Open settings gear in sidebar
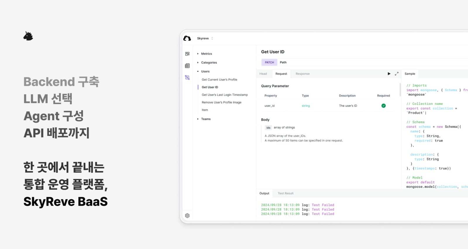468x249 pixels. (187, 215)
